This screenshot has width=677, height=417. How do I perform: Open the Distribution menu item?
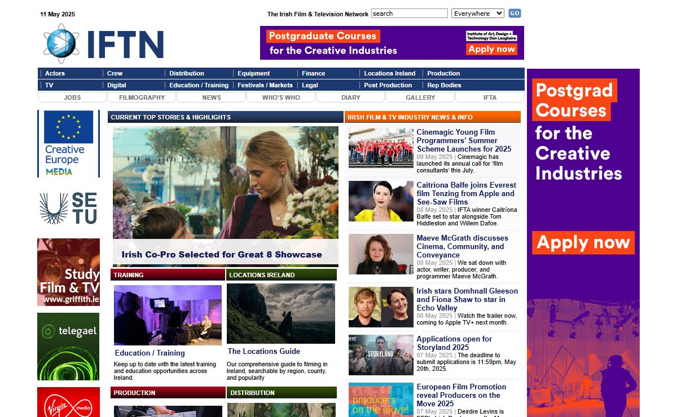[x=187, y=73]
